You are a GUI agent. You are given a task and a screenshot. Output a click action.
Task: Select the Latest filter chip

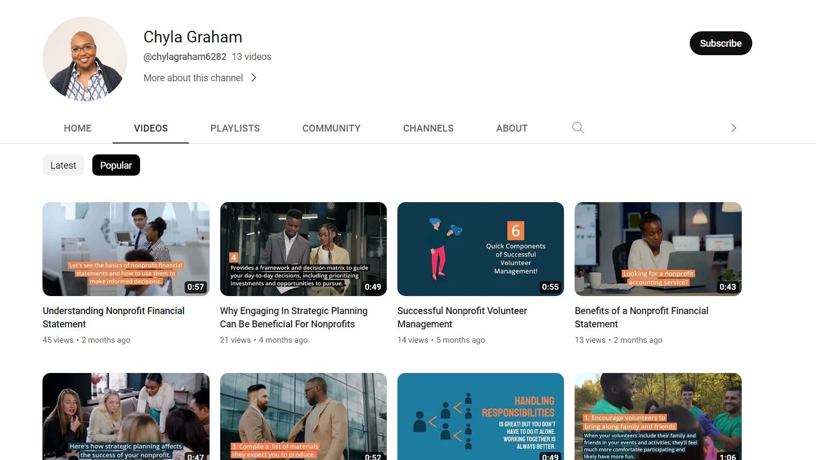tap(63, 165)
